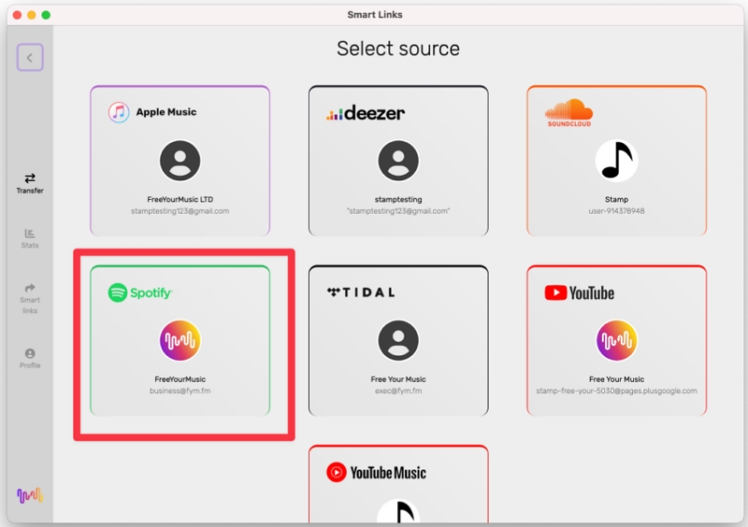Open the Stats section in sidebar

coord(30,238)
